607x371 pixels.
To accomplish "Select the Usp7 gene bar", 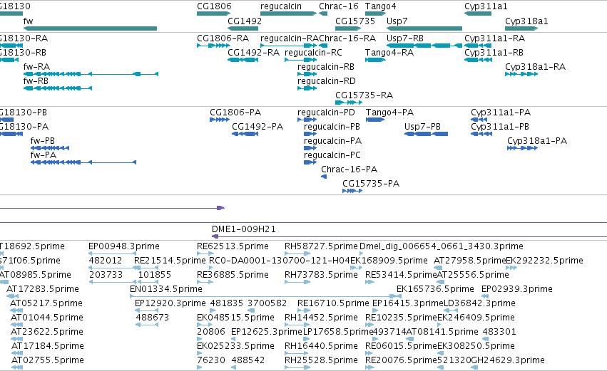I will [x=424, y=28].
